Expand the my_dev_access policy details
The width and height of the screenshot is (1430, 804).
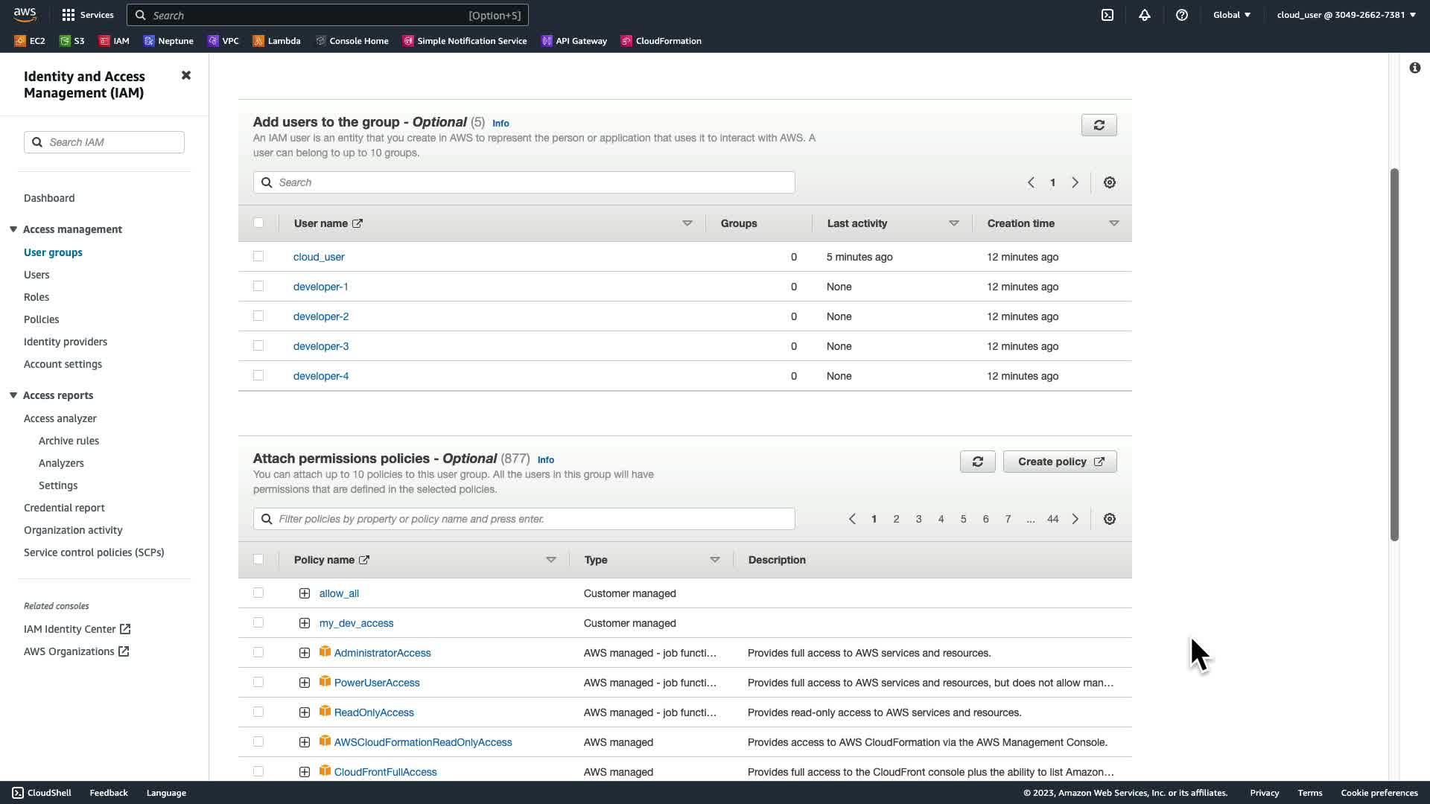tap(305, 623)
